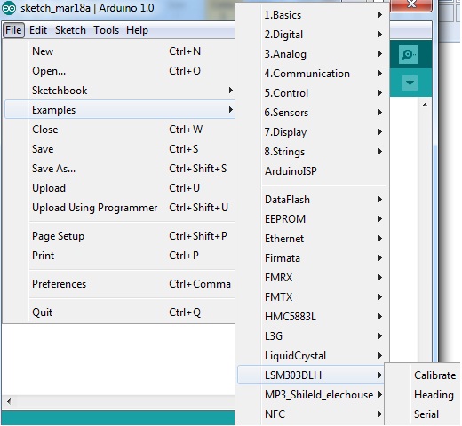Choose Preferences from the File menu
The width and height of the screenshot is (462, 426).
tap(119, 284)
